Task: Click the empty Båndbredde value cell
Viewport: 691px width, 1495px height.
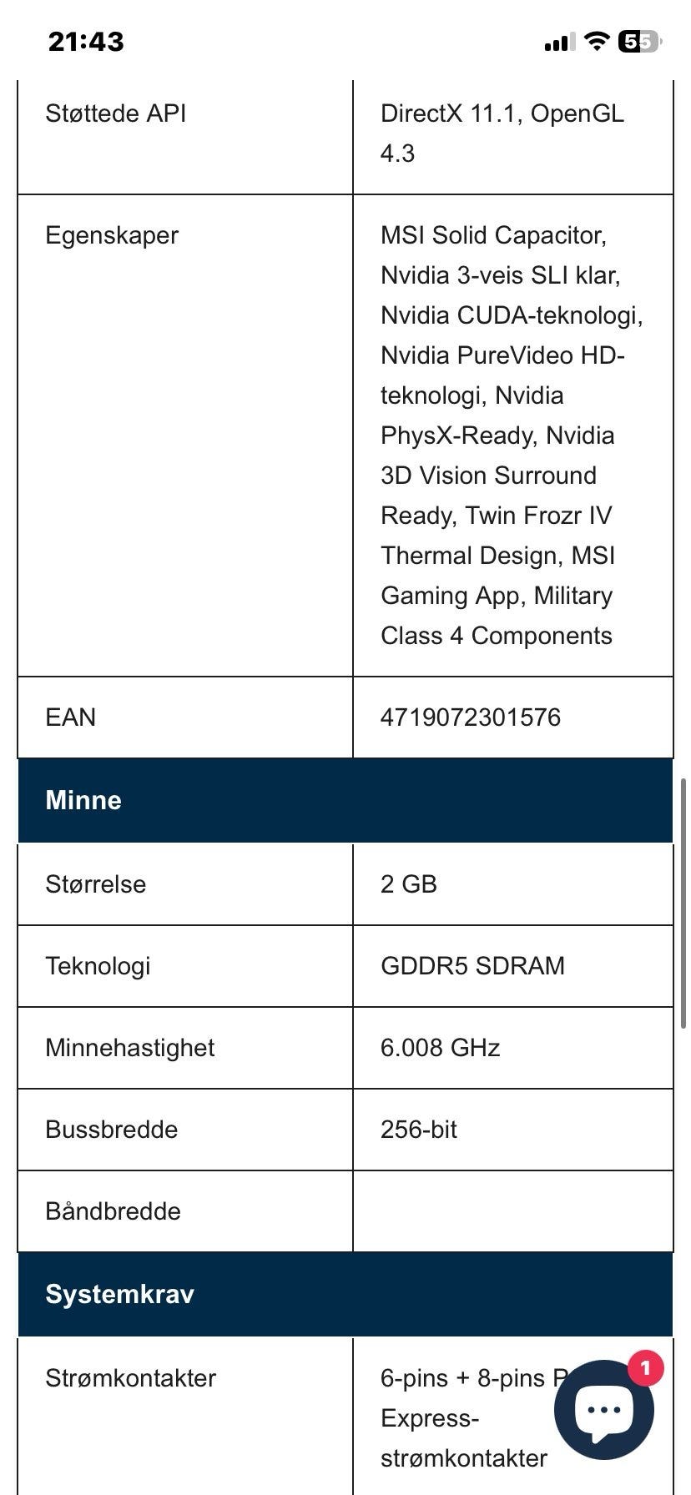Action: pyautogui.click(x=513, y=1211)
